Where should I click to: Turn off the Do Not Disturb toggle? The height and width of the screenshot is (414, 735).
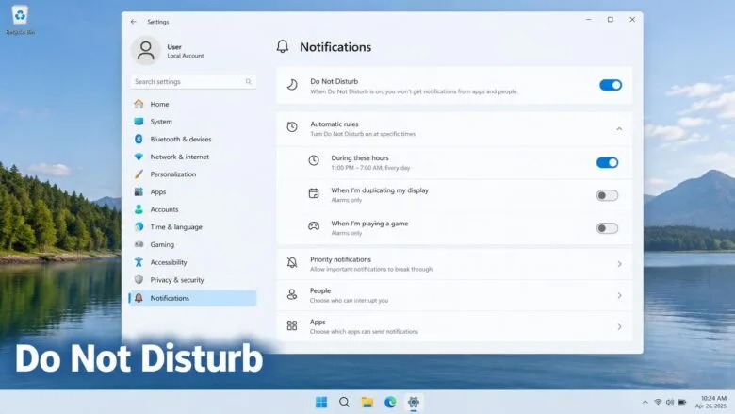tap(611, 85)
